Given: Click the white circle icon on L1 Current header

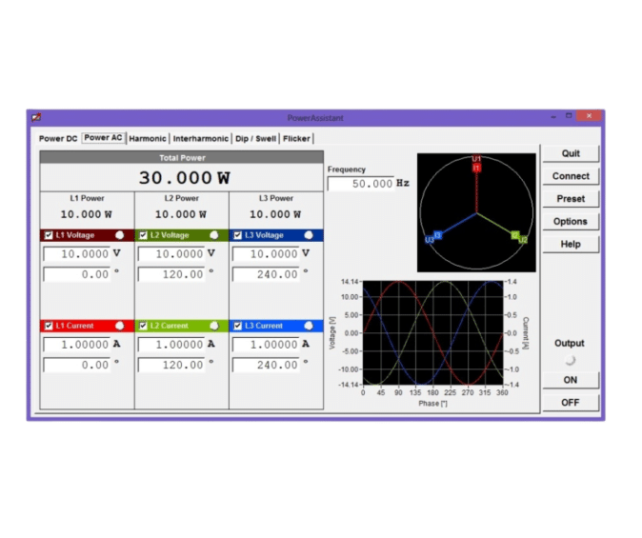Looking at the screenshot, I should point(120,326).
